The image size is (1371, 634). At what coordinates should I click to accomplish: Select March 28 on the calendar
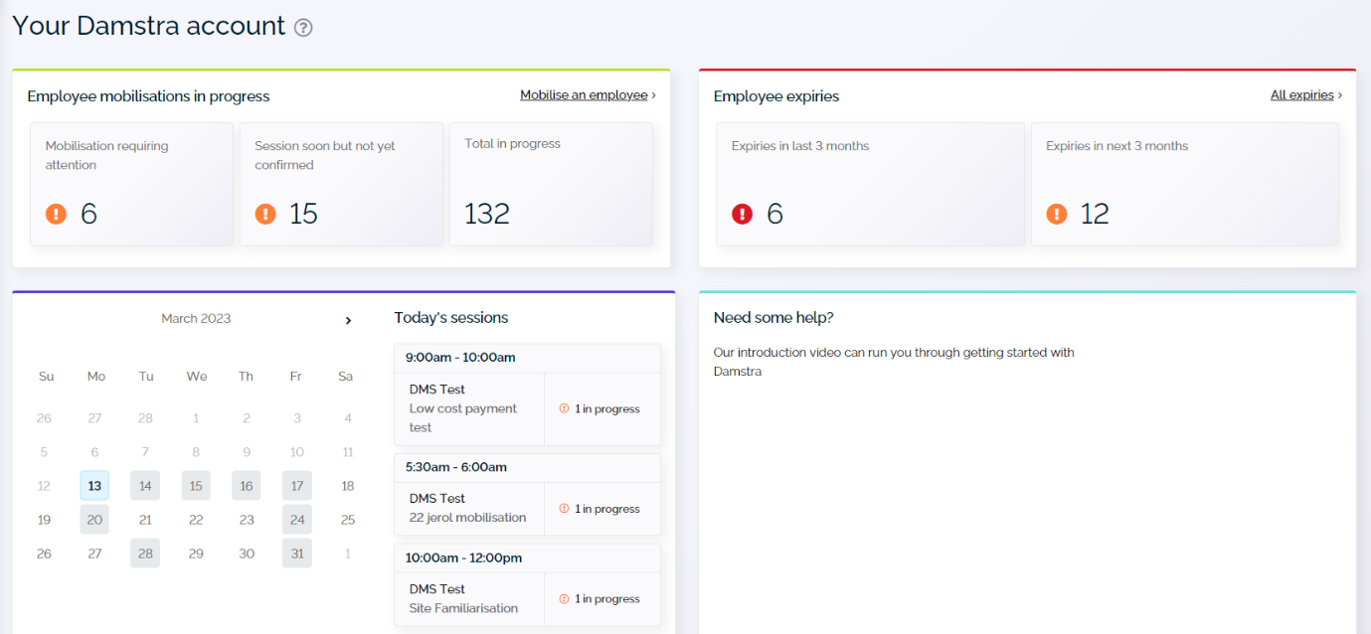[145, 554]
